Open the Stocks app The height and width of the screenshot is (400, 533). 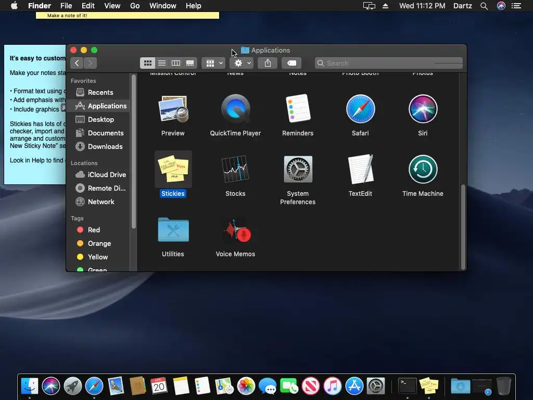236,169
